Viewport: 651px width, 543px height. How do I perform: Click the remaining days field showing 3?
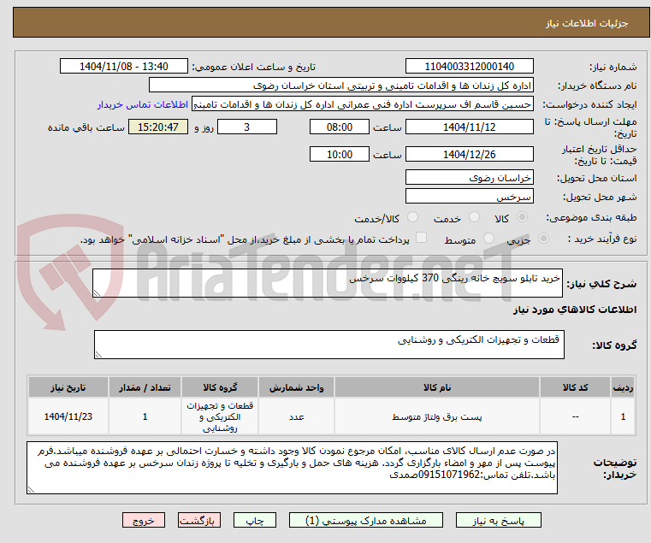247,127
